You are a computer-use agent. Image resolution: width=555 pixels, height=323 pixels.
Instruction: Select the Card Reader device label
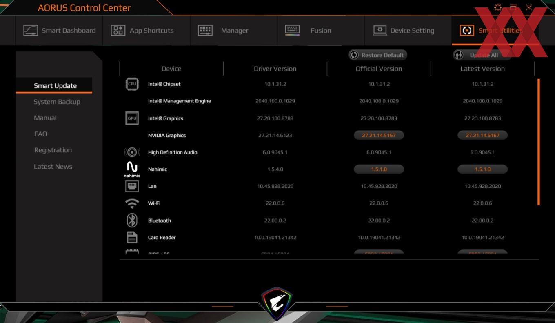162,237
